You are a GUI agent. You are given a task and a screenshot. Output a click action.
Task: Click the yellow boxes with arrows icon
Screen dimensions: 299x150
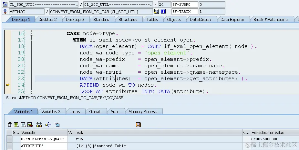tap(39, 125)
